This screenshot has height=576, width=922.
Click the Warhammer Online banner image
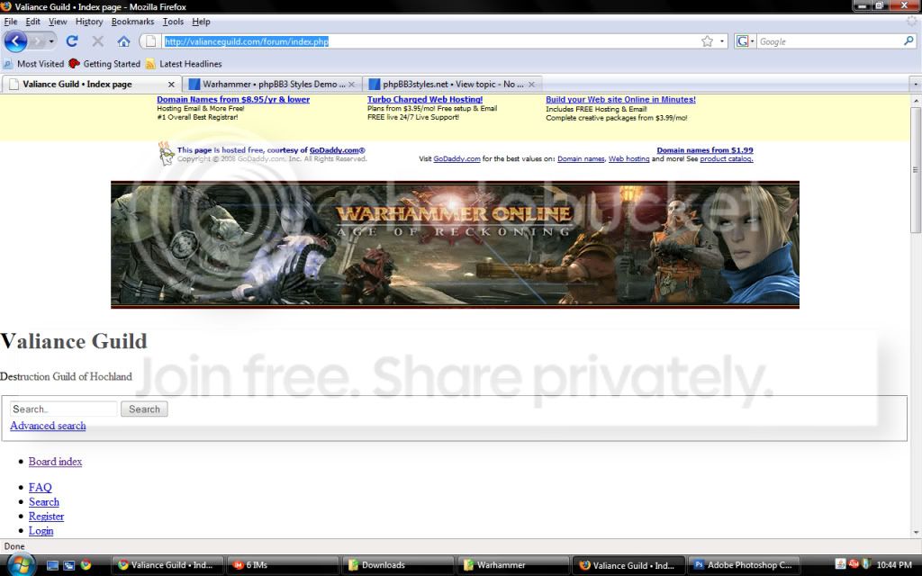(455, 245)
